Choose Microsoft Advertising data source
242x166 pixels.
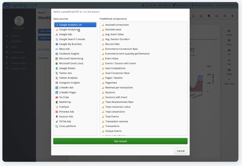coord(75,58)
